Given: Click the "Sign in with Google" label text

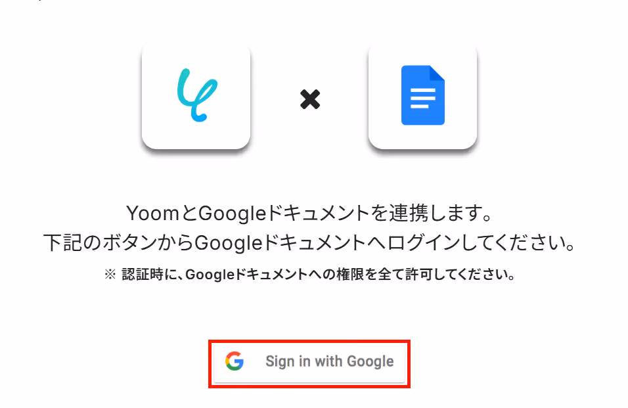Looking at the screenshot, I should tap(330, 361).
